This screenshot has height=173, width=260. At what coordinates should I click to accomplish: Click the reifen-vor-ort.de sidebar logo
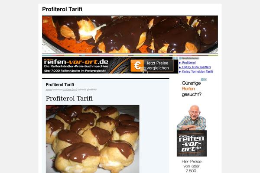pyautogui.click(x=192, y=143)
